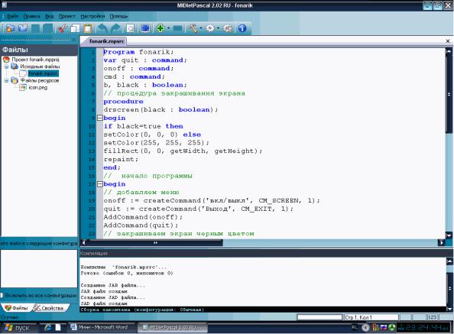Screen dimensions: 454x334
Task: Click the Redo arrow icon
Action: pos(115,28)
